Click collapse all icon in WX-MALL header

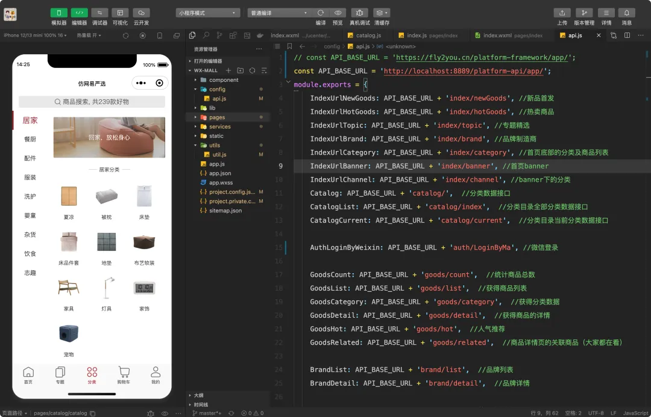tap(263, 70)
